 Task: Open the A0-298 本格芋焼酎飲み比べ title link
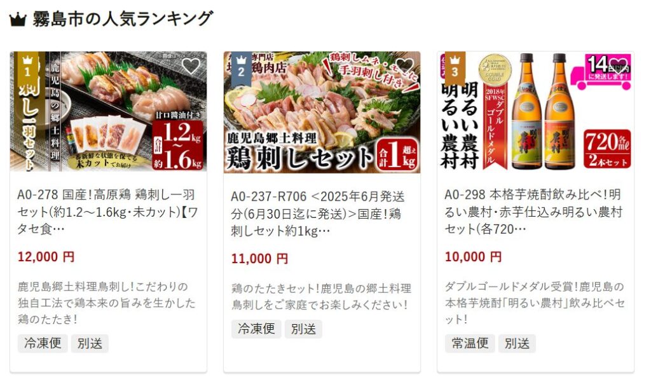click(533, 212)
